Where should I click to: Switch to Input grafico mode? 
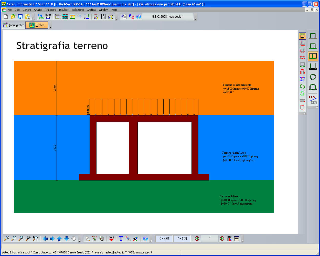pyautogui.click(x=14, y=25)
